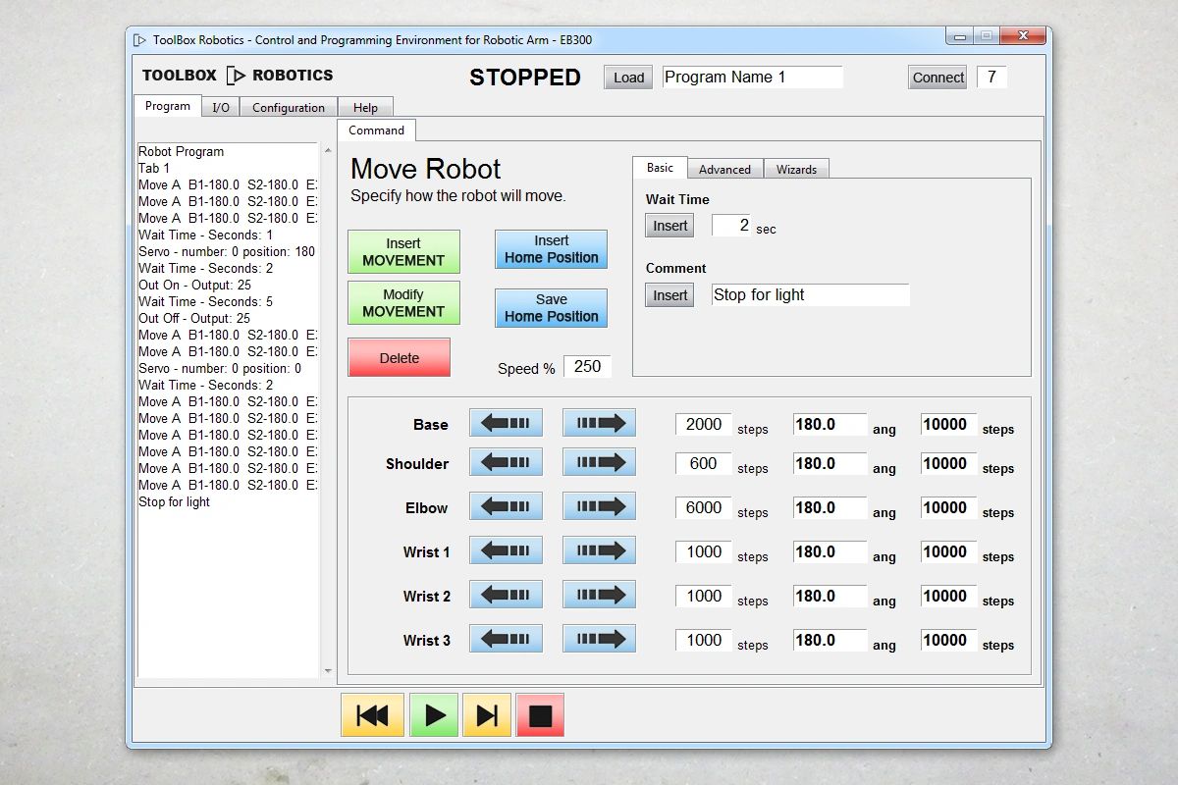Click the Insert MOVEMENT button
This screenshot has width=1178, height=785.
(403, 251)
